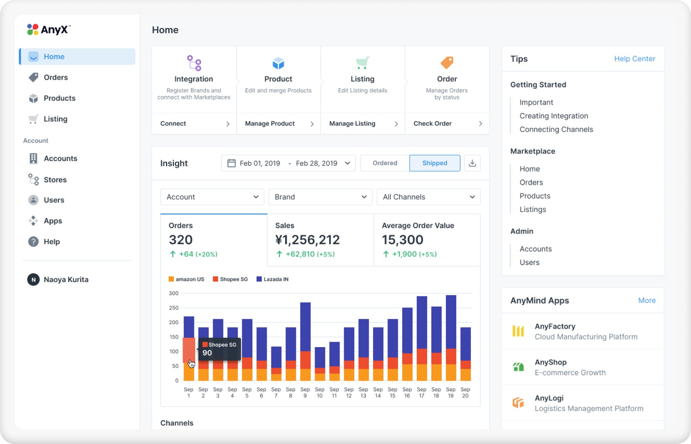The height and width of the screenshot is (444, 691).
Task: Open the AnyLogi app icon
Action: pyautogui.click(x=518, y=403)
